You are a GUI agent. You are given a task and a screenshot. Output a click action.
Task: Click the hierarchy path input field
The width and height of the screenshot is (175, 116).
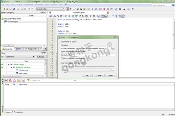click(88, 55)
